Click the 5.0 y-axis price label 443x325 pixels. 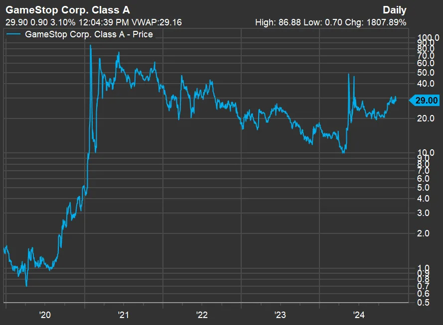[423, 188]
